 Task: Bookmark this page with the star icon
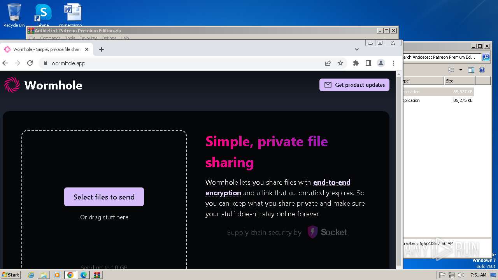[x=340, y=63]
